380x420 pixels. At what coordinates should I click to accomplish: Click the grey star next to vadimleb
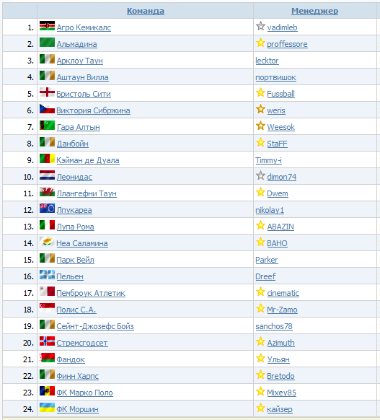(260, 26)
